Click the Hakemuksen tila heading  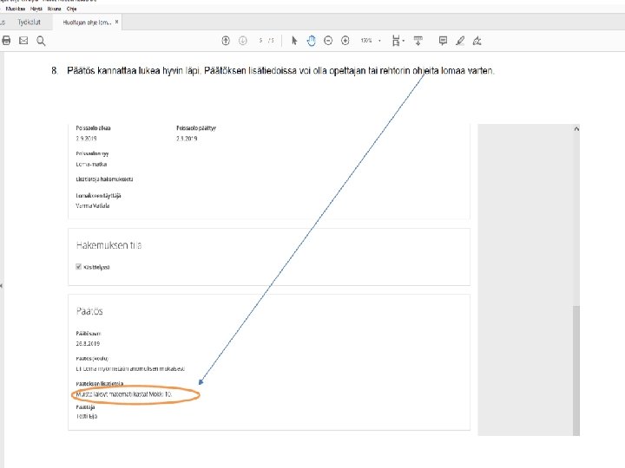pos(109,245)
